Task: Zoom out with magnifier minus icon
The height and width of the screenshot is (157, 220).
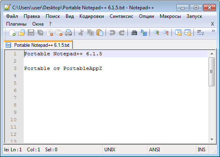Action: tap(166, 33)
